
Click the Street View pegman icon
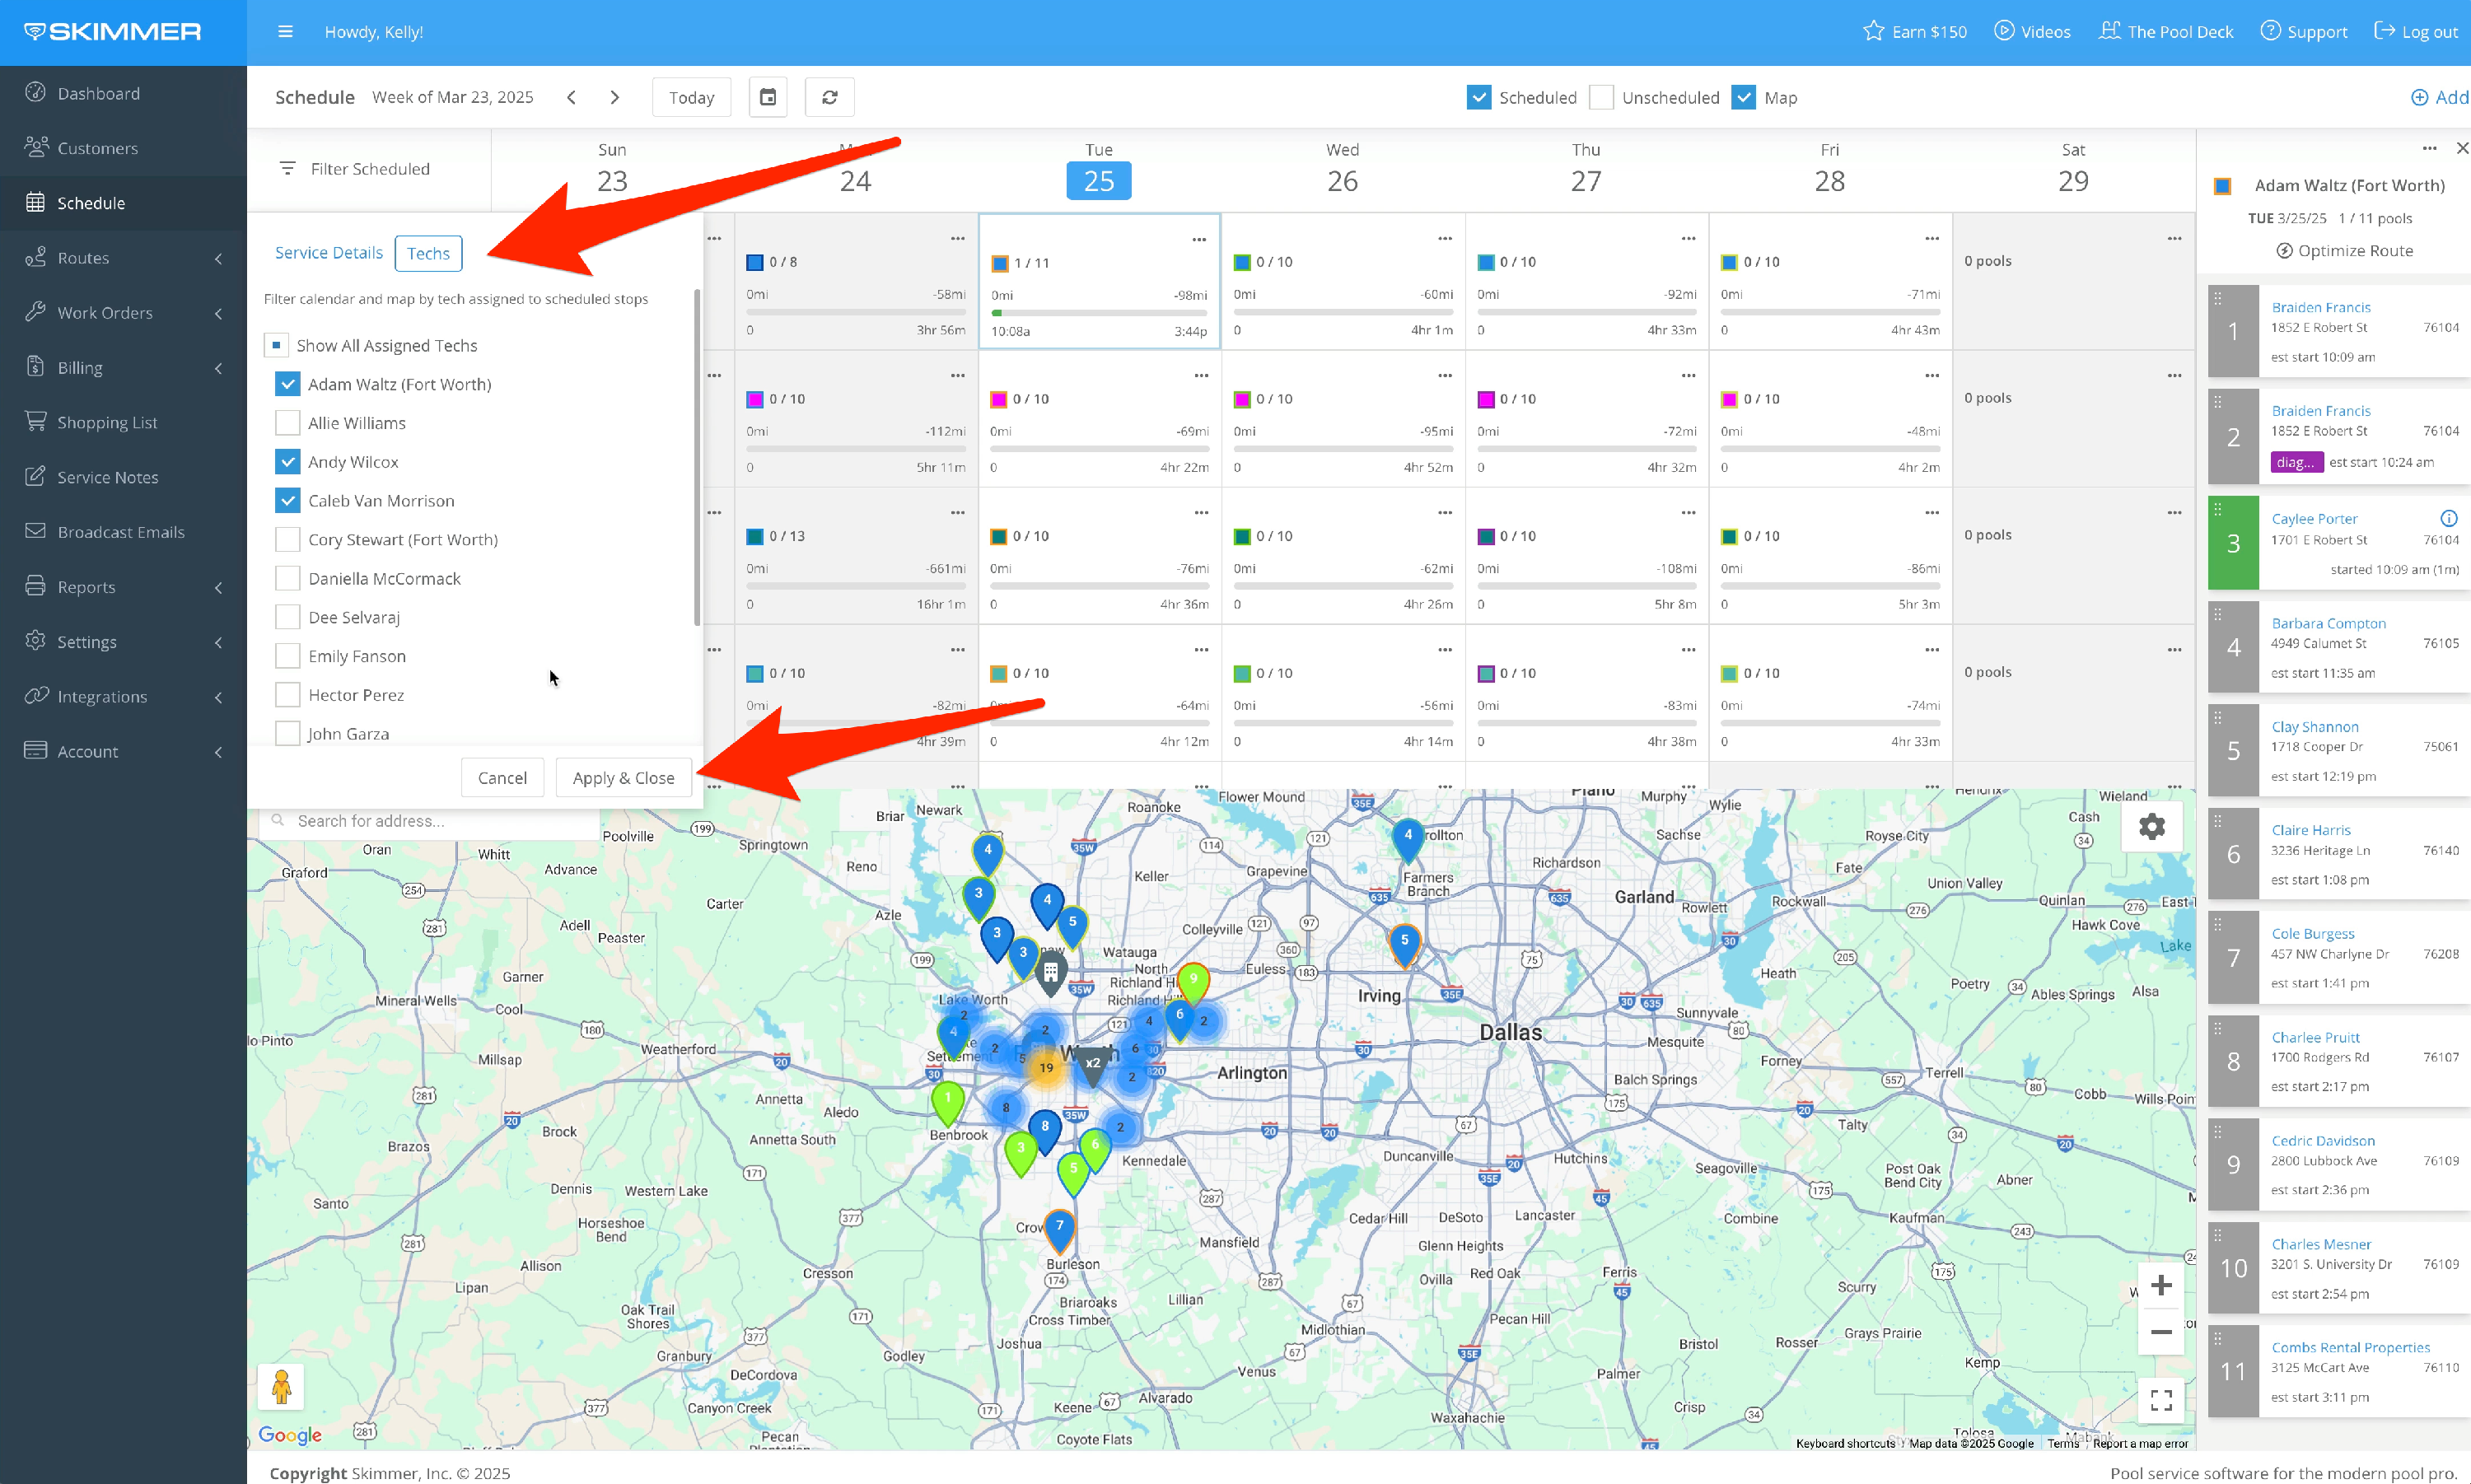point(281,1387)
